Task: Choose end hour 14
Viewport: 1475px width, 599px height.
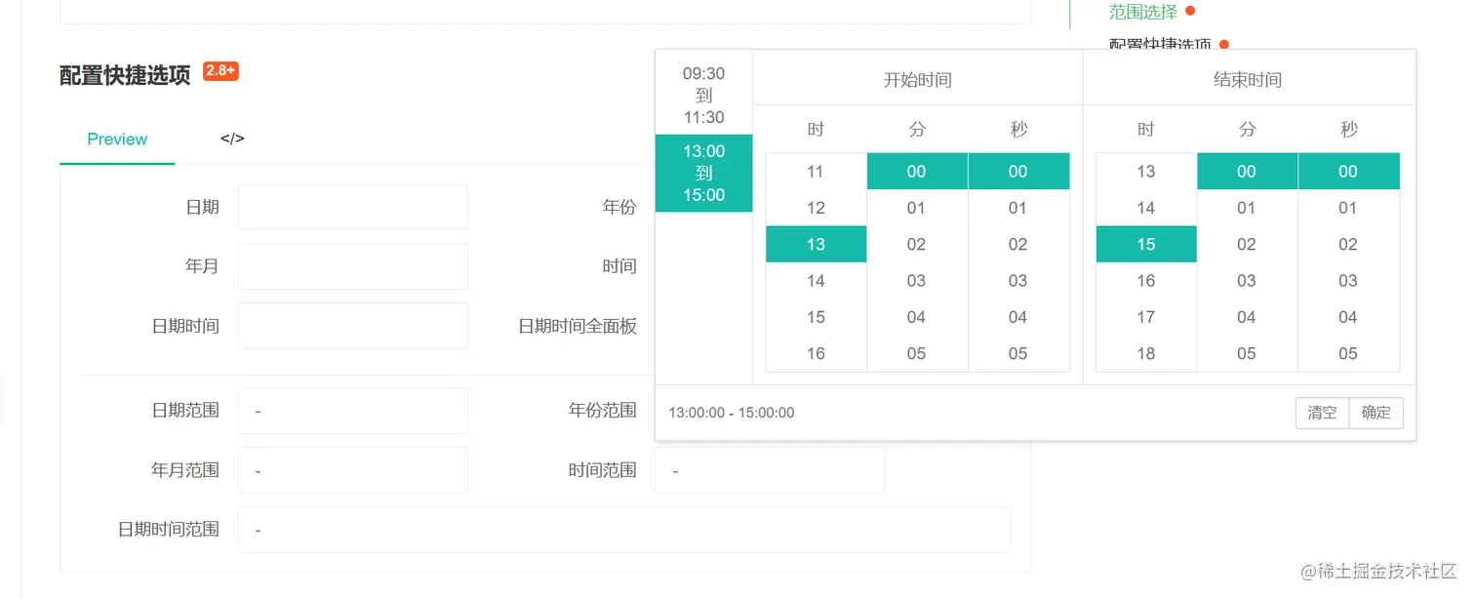Action: click(1146, 208)
